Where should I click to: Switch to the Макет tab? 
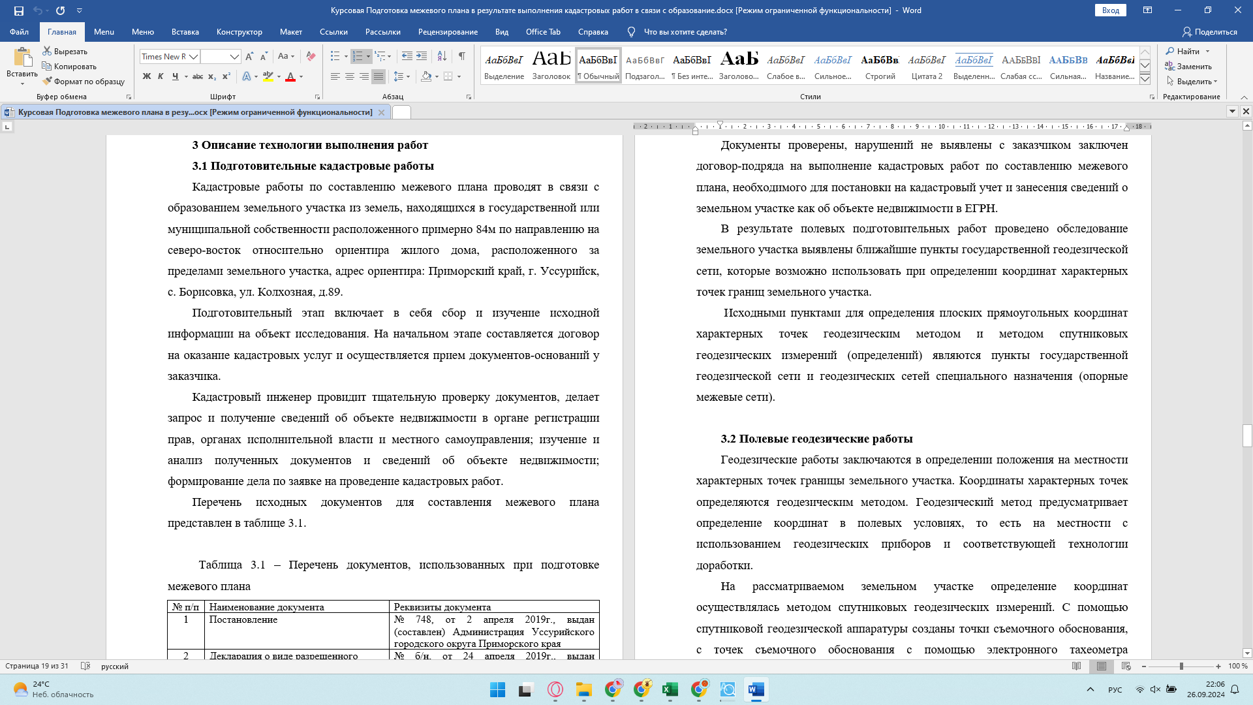291,32
